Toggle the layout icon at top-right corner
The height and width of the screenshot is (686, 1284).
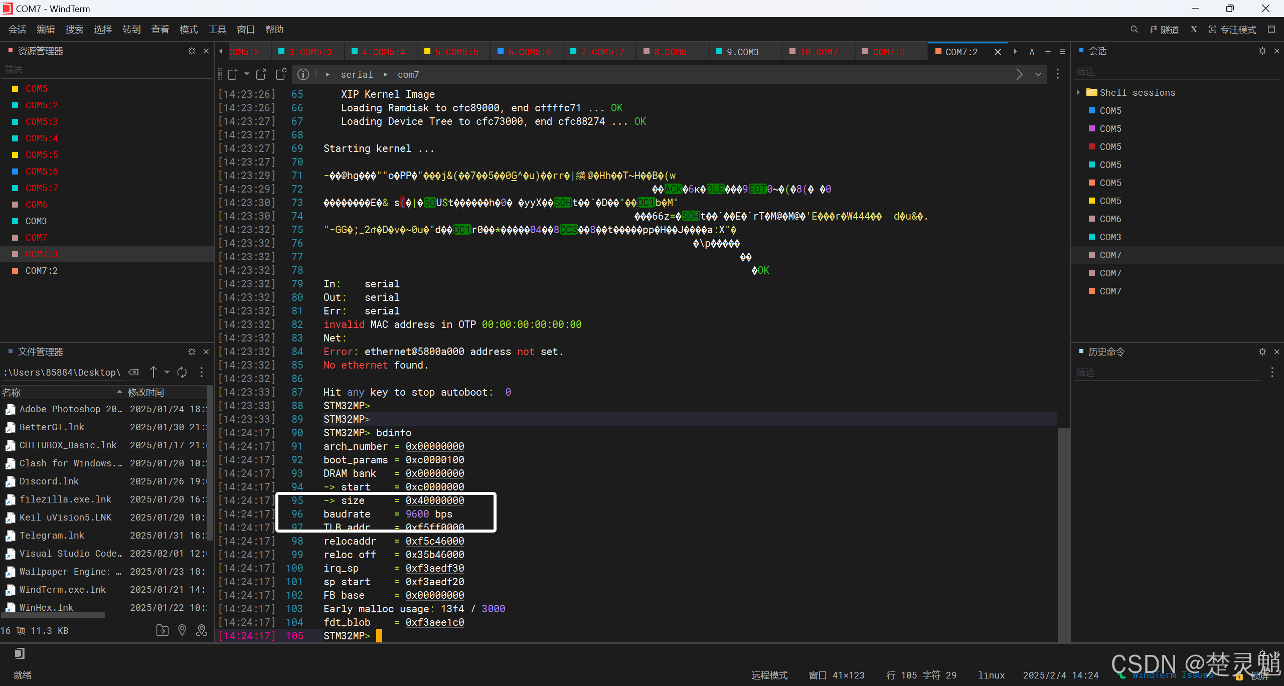[x=1271, y=30]
